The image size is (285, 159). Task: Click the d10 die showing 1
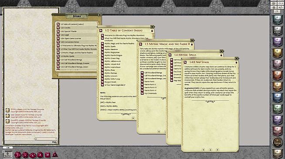pos(33,155)
